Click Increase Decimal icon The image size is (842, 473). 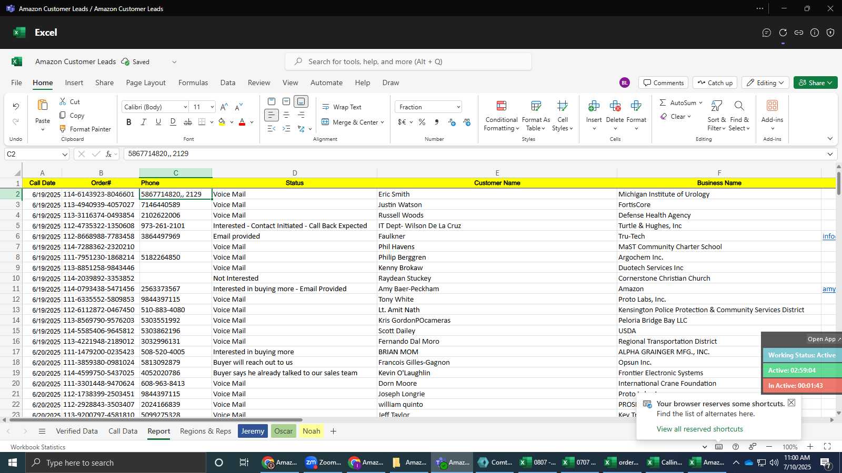(x=452, y=122)
